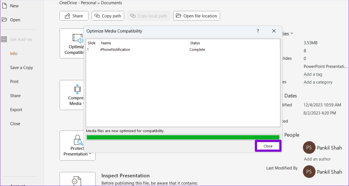Click the Open file location folder icon
The height and width of the screenshot is (186, 349).
(x=178, y=16)
